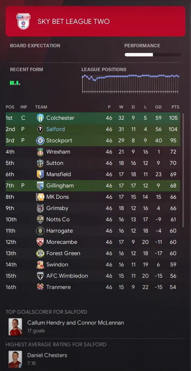191x371 pixels.
Task: Click Callum Hendry's player photo thumbnail
Action: point(15,327)
